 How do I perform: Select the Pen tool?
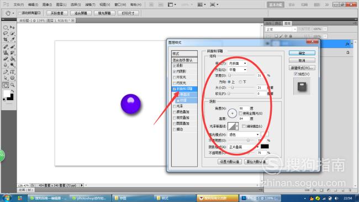6,72
